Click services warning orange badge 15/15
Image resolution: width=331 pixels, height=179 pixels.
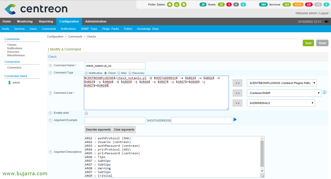click(x=298, y=4)
